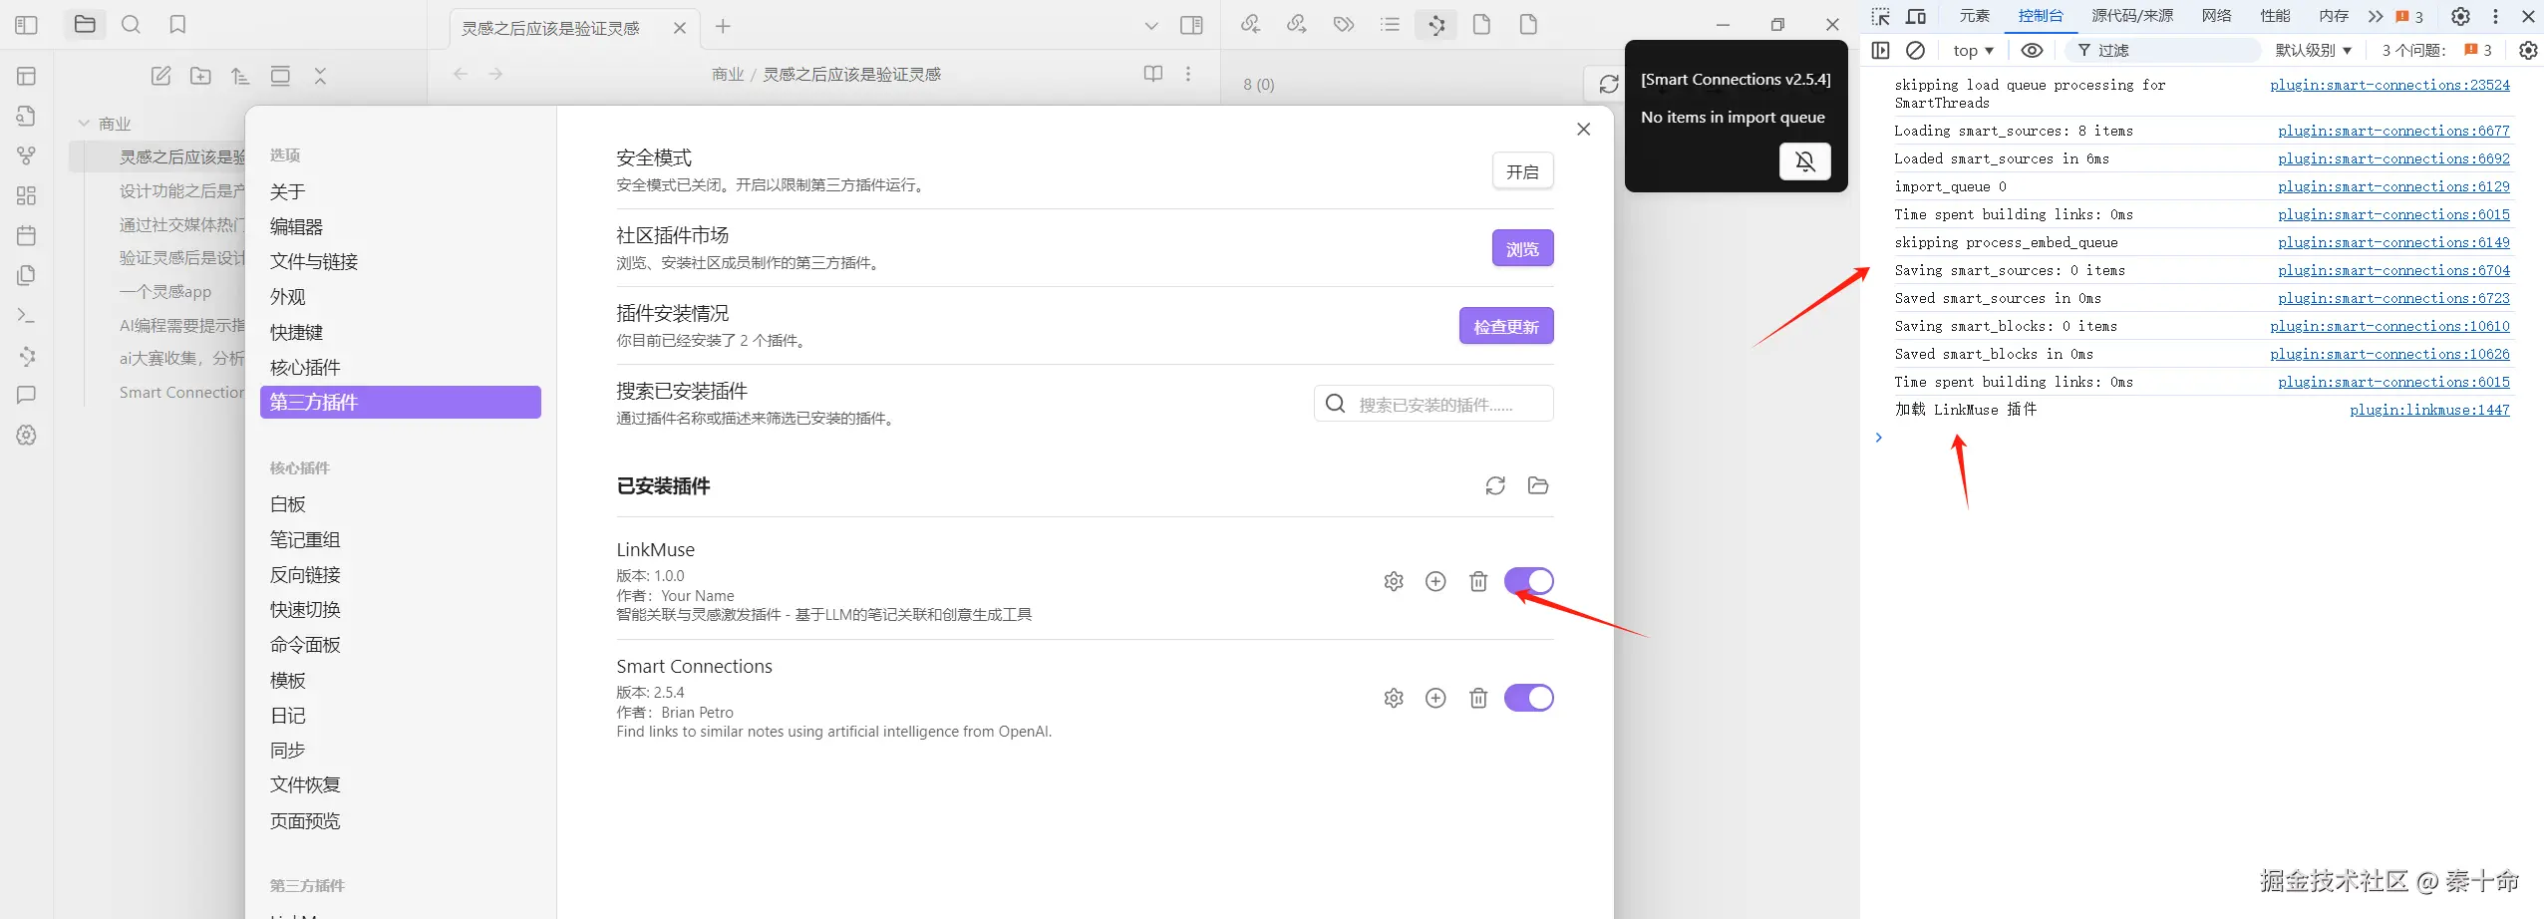This screenshot has height=919, width=2544.
Task: Clear the DevTools console
Action: (x=1915, y=50)
